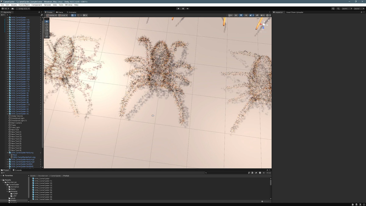
Task: Click Project search by label icon
Action: tap(256, 173)
